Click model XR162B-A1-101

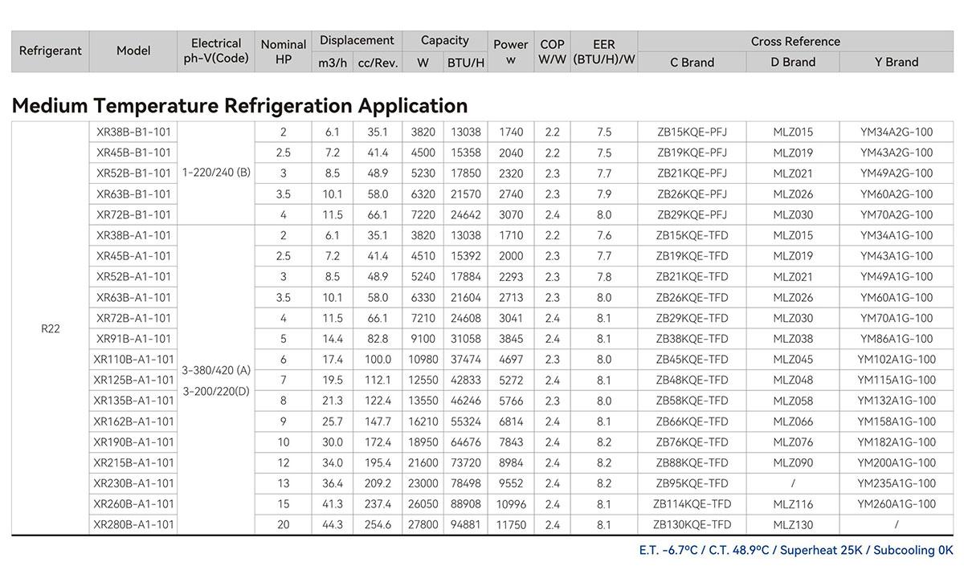click(x=133, y=421)
